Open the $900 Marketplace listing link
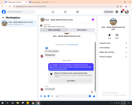This screenshot has height=105, width=132. pos(54,27)
